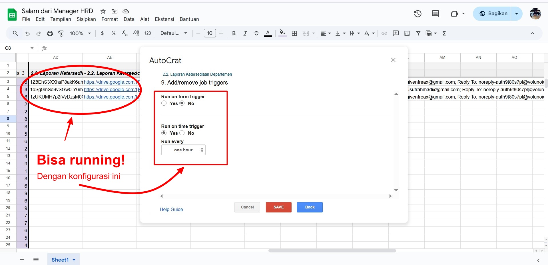
Task: Format as percent
Action: [x=113, y=33]
